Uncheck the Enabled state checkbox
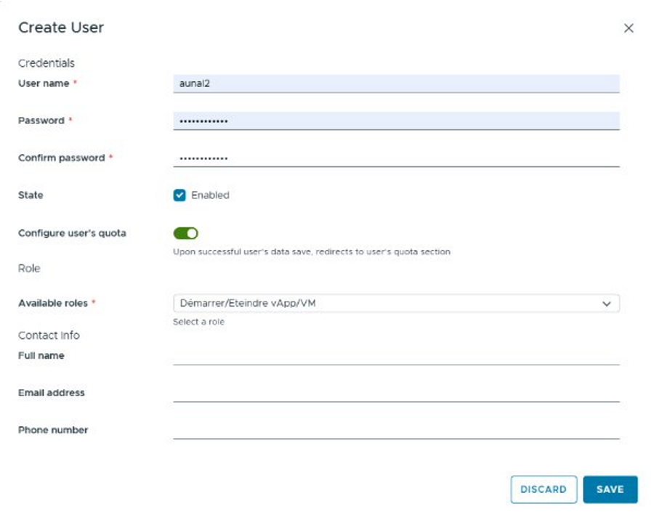Viewport: 654px width, 520px height. [x=179, y=195]
